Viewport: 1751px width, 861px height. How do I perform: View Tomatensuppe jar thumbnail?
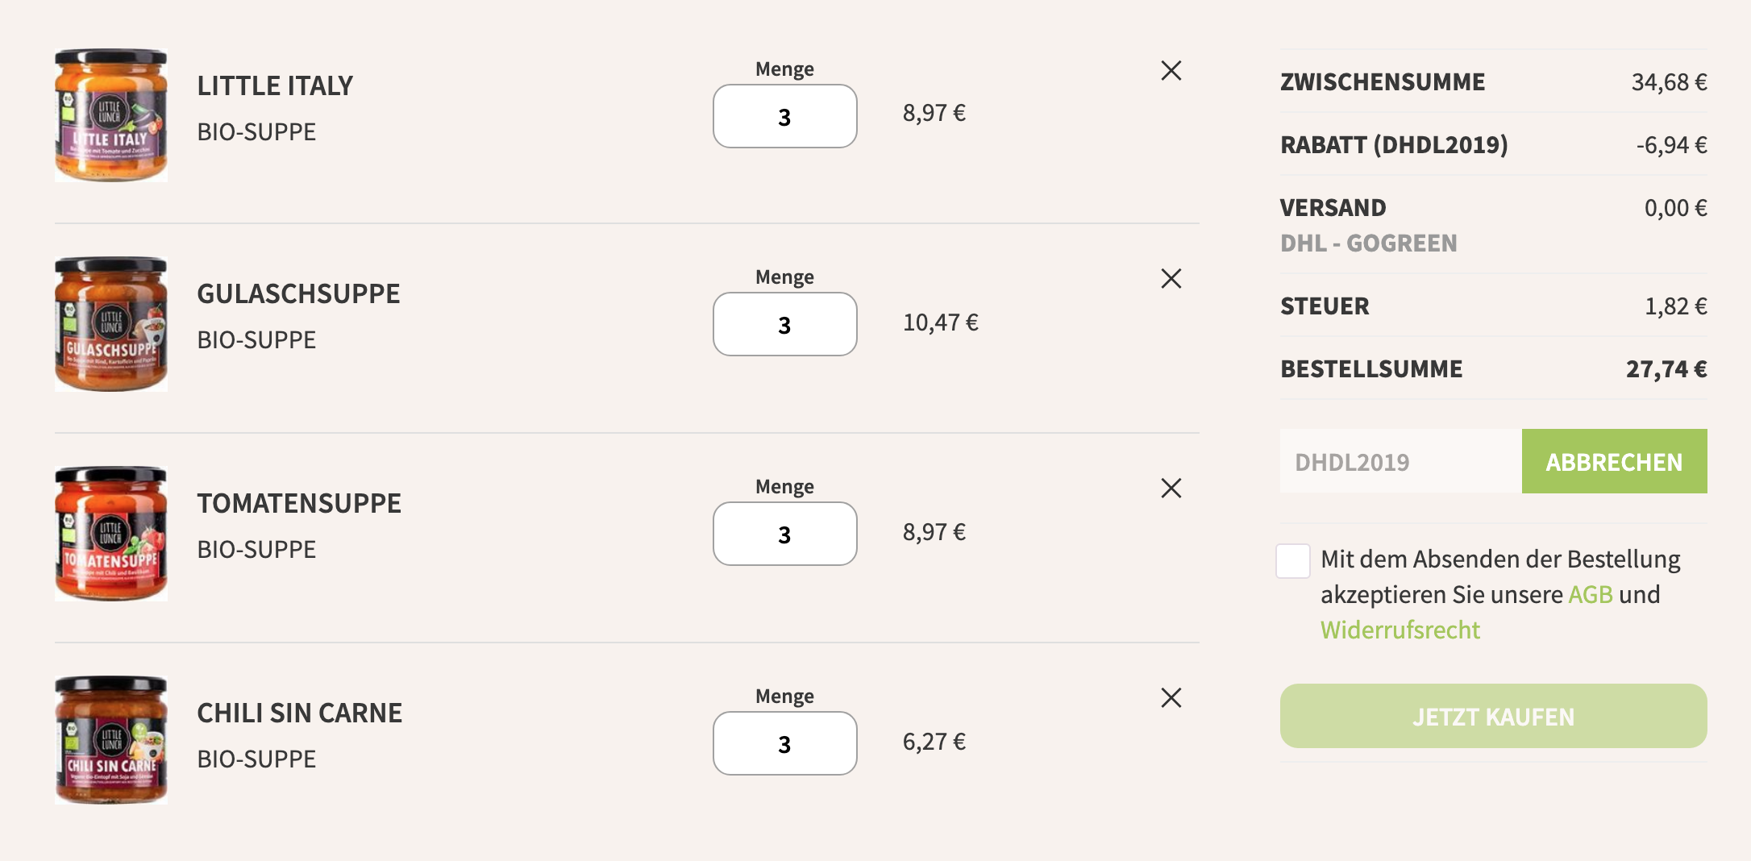(111, 534)
